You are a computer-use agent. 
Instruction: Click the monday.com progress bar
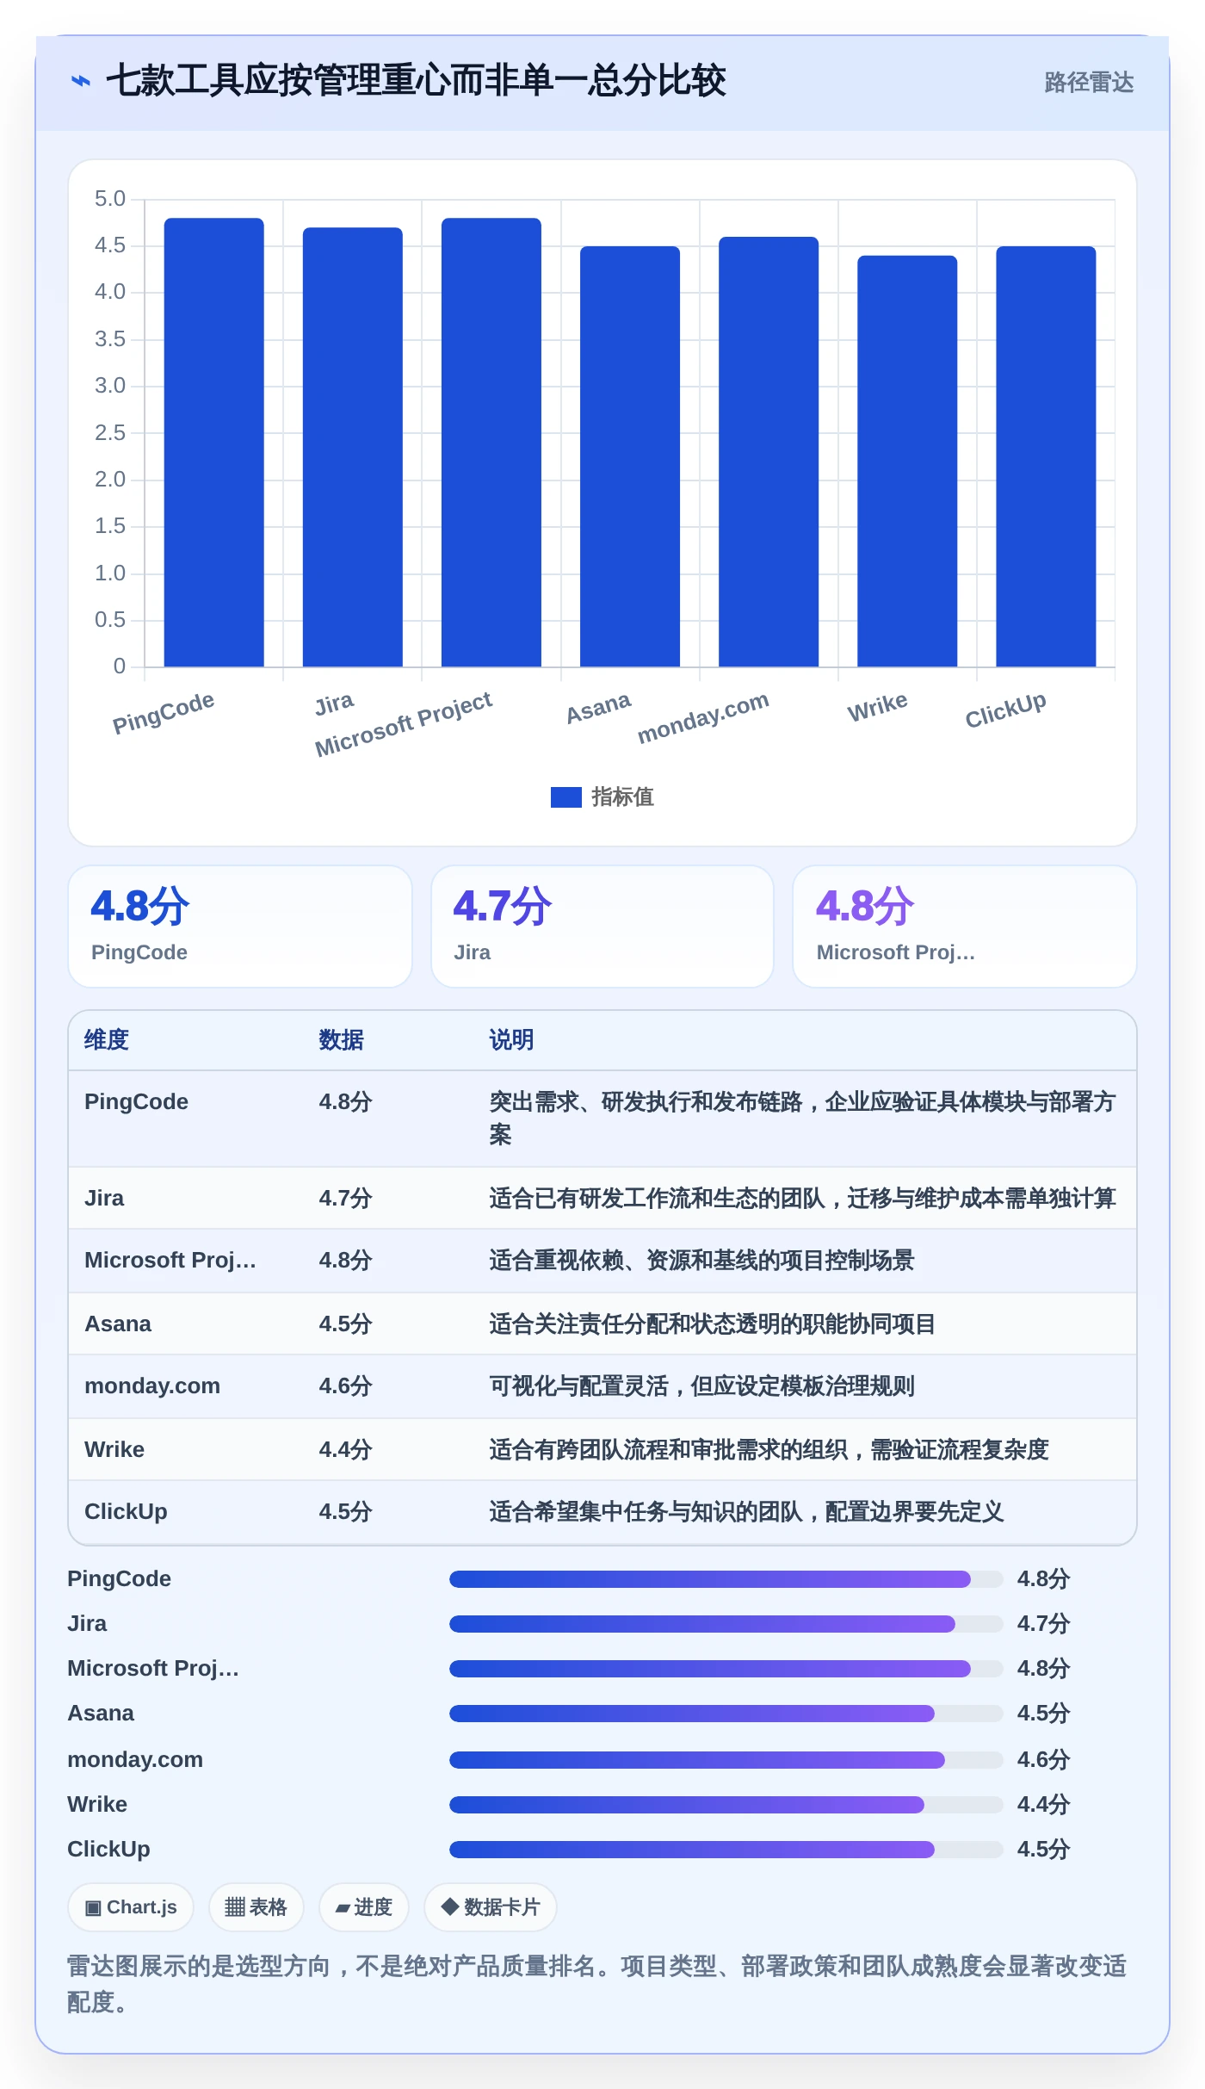(726, 1760)
